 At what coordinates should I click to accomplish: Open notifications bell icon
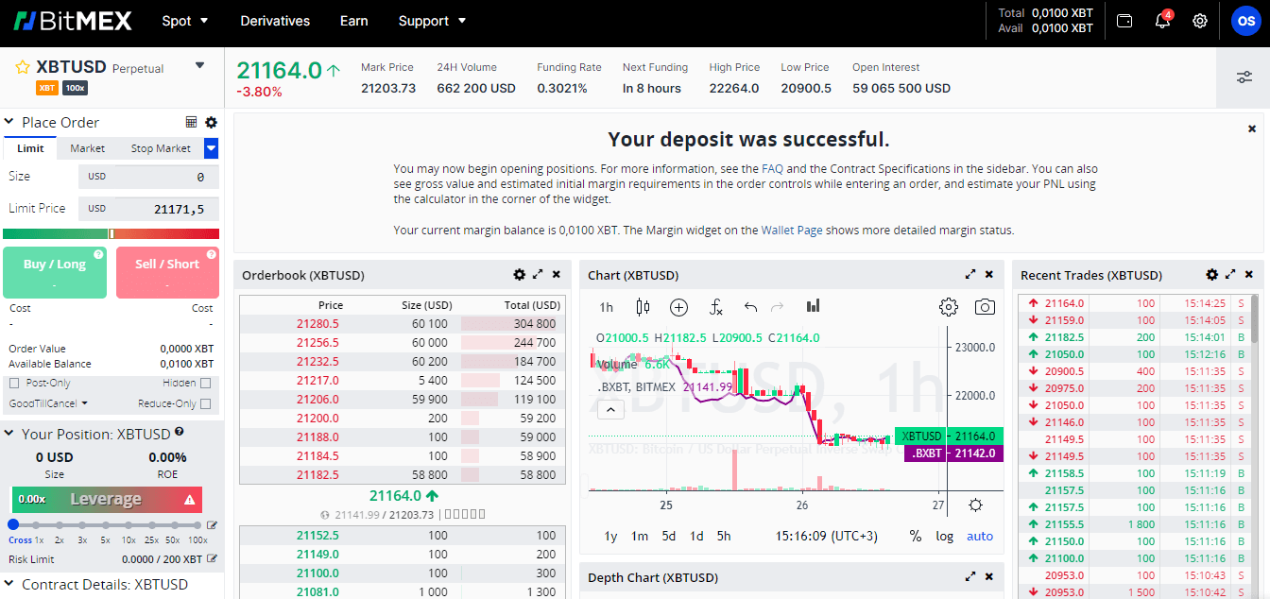coord(1162,21)
